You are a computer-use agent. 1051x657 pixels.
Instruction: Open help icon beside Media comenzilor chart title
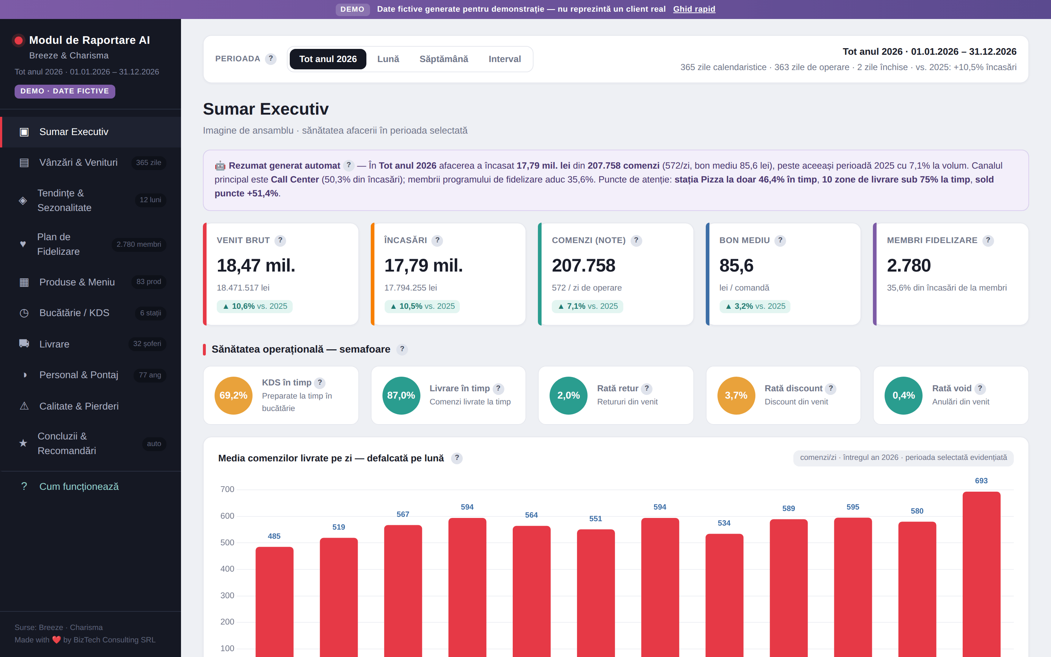click(457, 458)
